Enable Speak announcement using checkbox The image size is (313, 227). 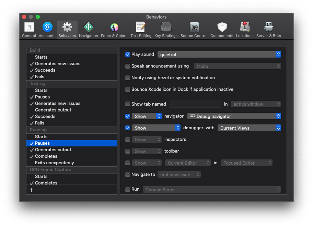128,66
